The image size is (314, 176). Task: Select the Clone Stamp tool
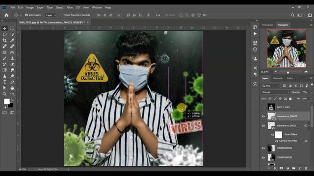(x=12, y=58)
